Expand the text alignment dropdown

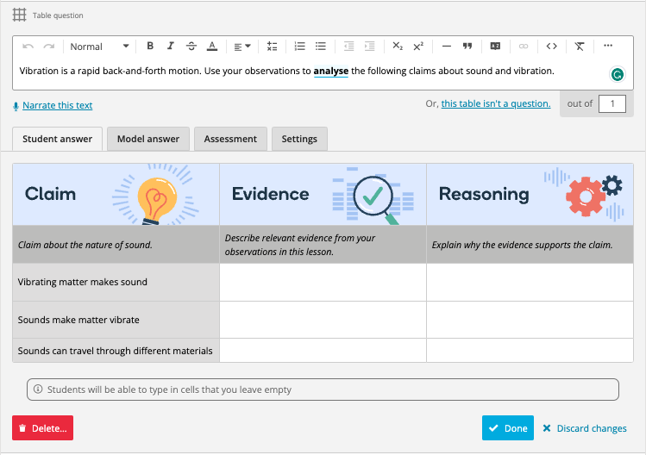click(242, 47)
